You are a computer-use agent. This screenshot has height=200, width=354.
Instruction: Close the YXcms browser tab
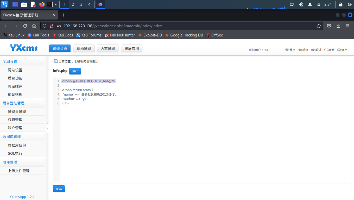pos(54,15)
